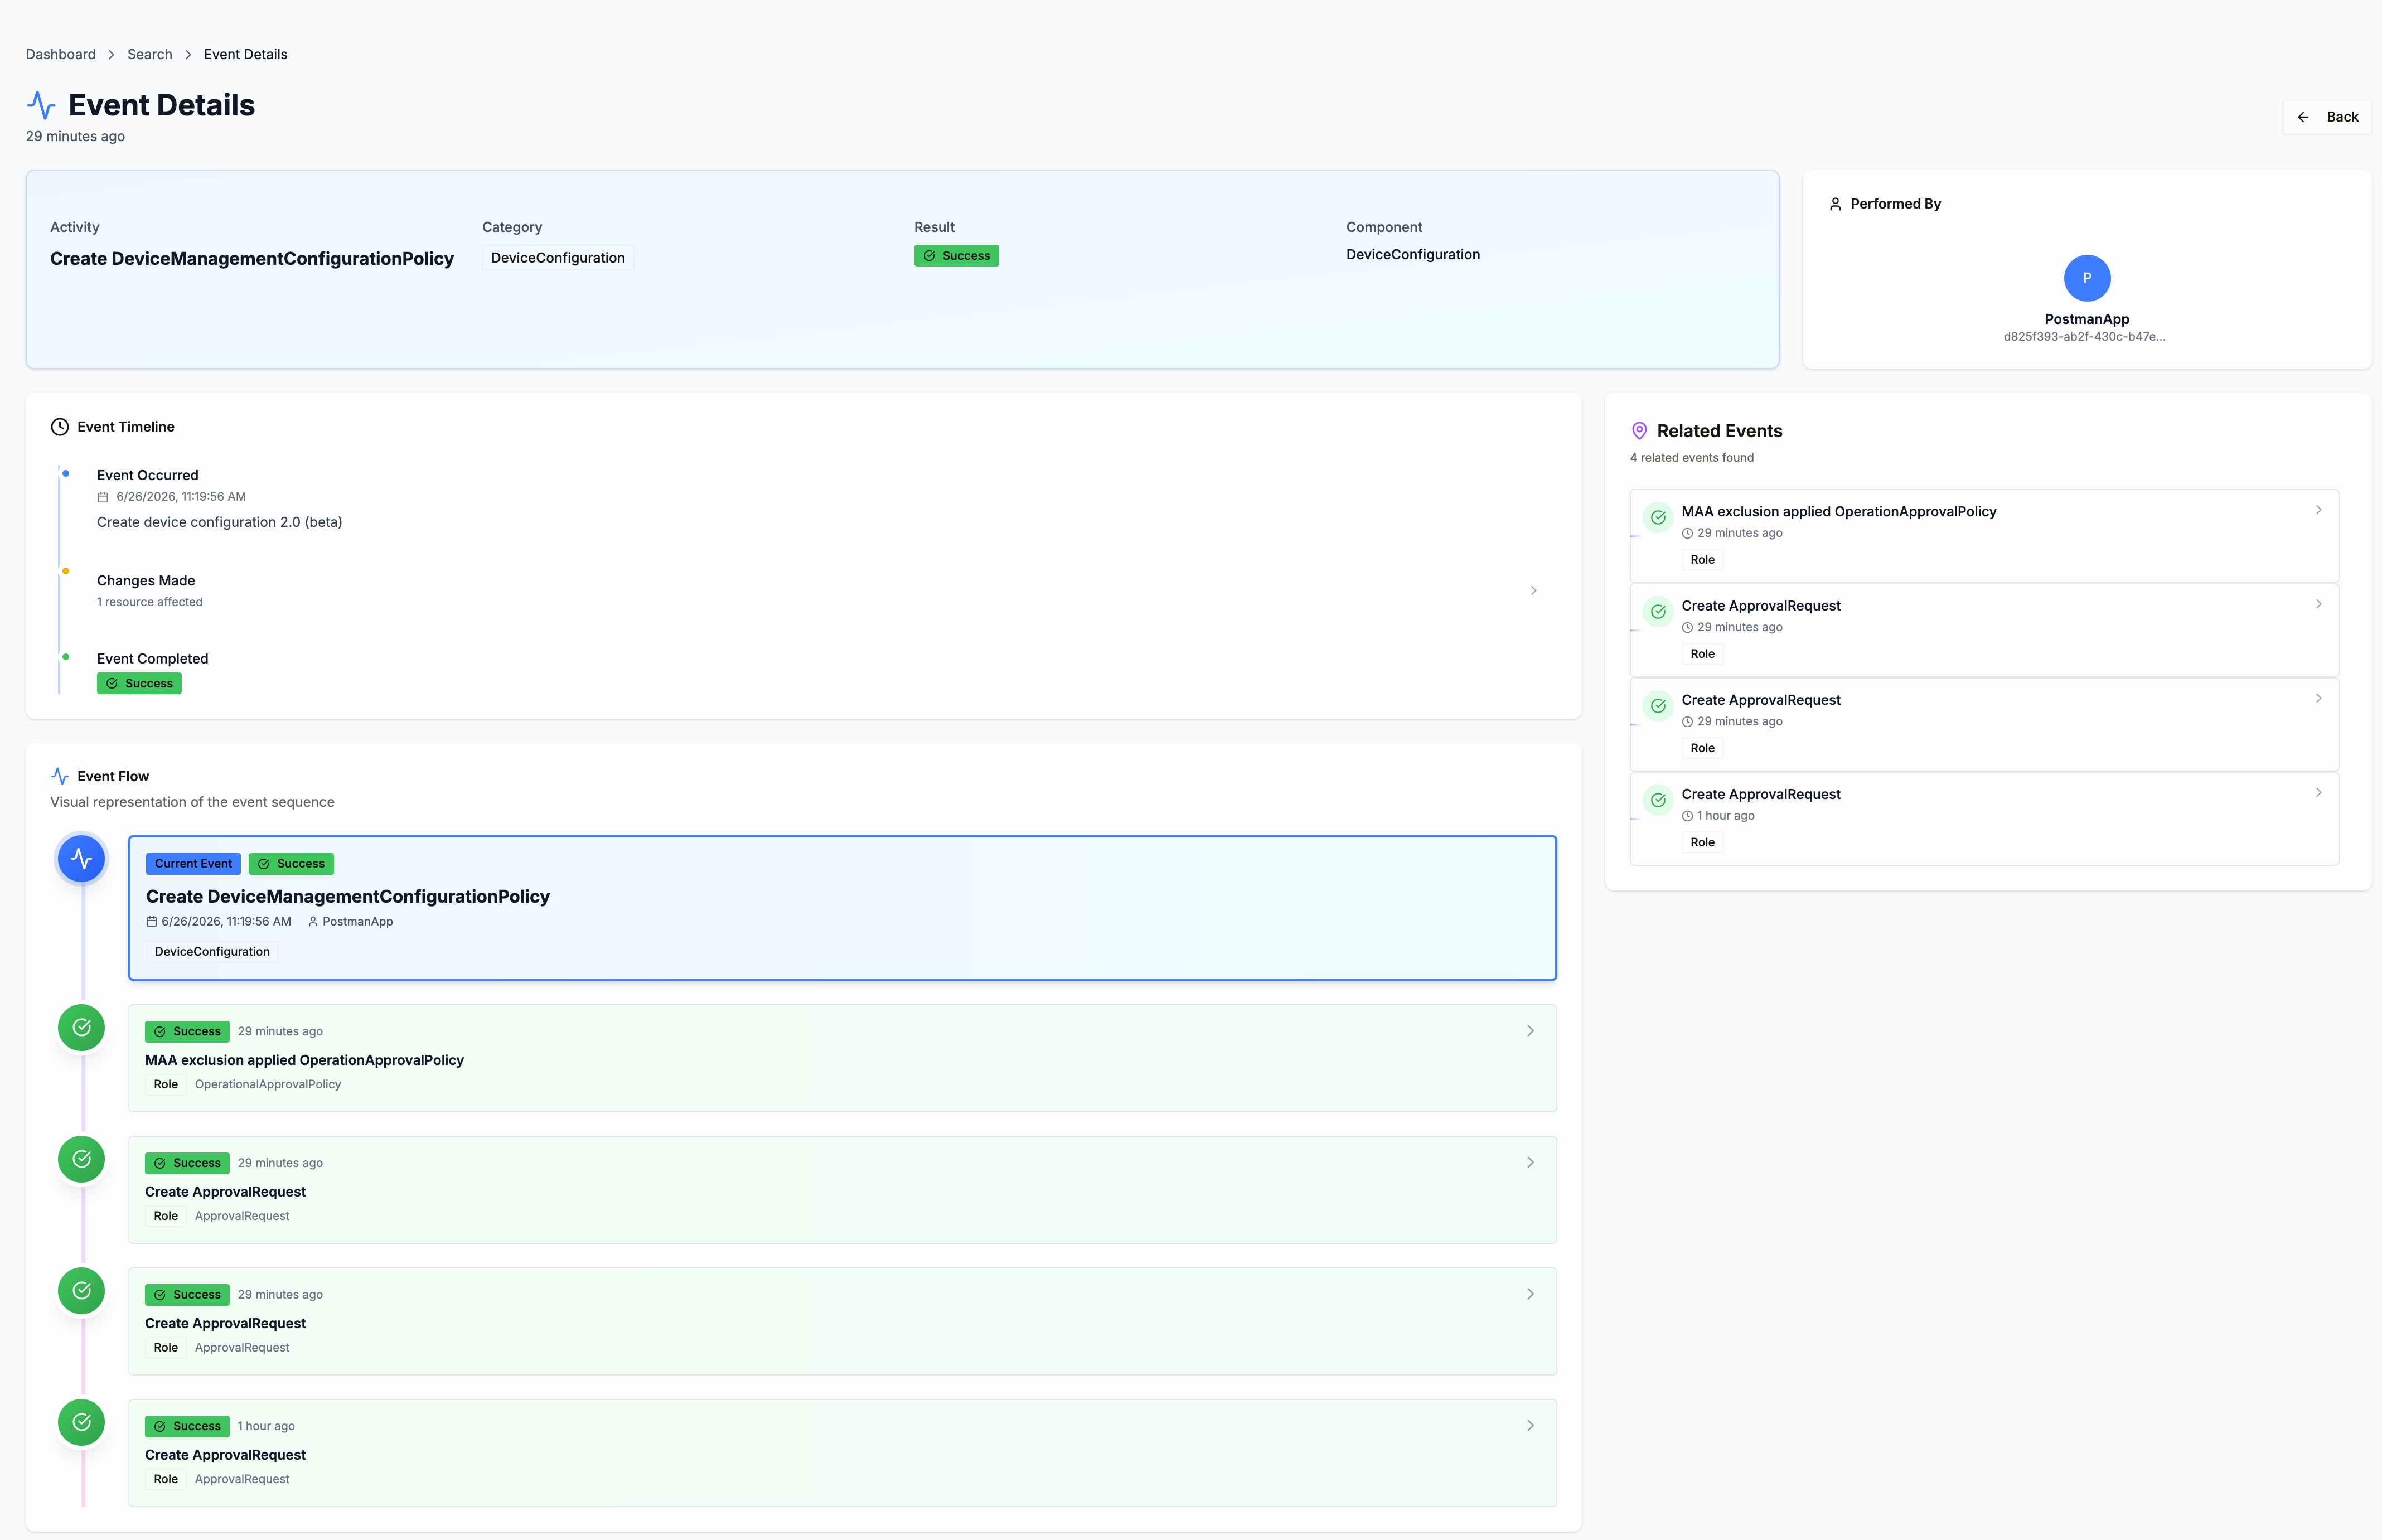Click the Back arrow icon
2382x1540 pixels.
[x=2303, y=117]
